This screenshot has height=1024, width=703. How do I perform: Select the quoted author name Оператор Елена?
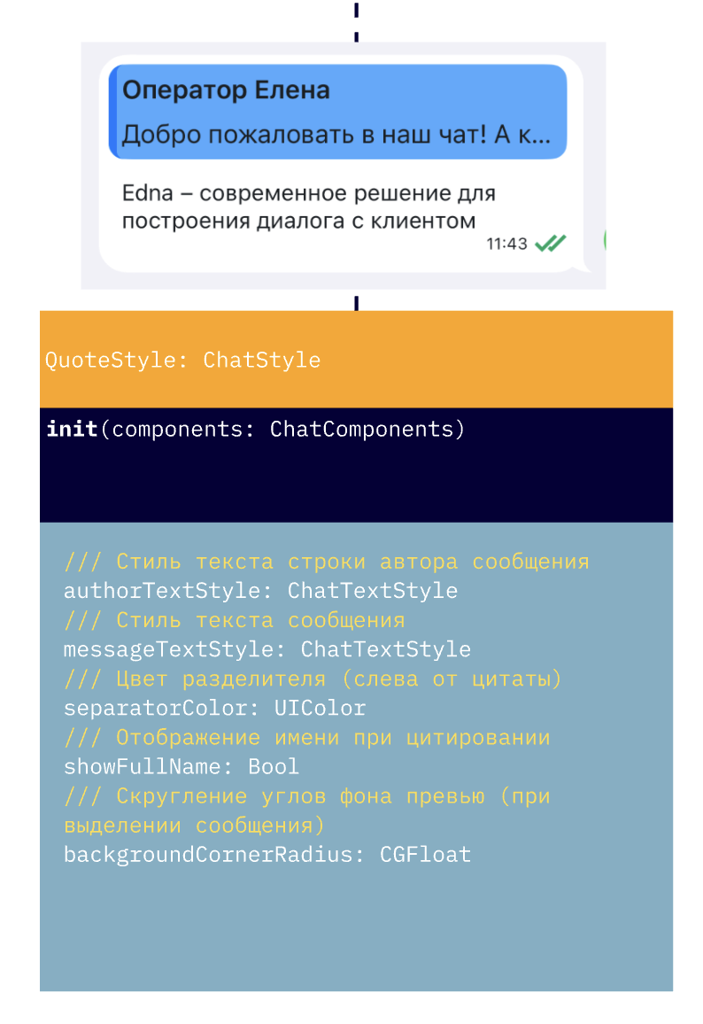(x=226, y=90)
